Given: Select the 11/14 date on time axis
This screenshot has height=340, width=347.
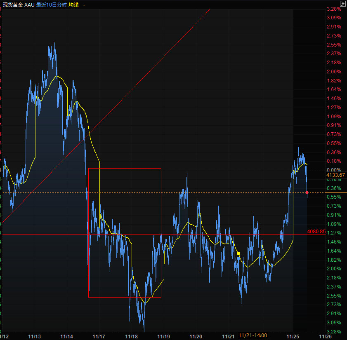Looking at the screenshot, I should (x=66, y=336).
